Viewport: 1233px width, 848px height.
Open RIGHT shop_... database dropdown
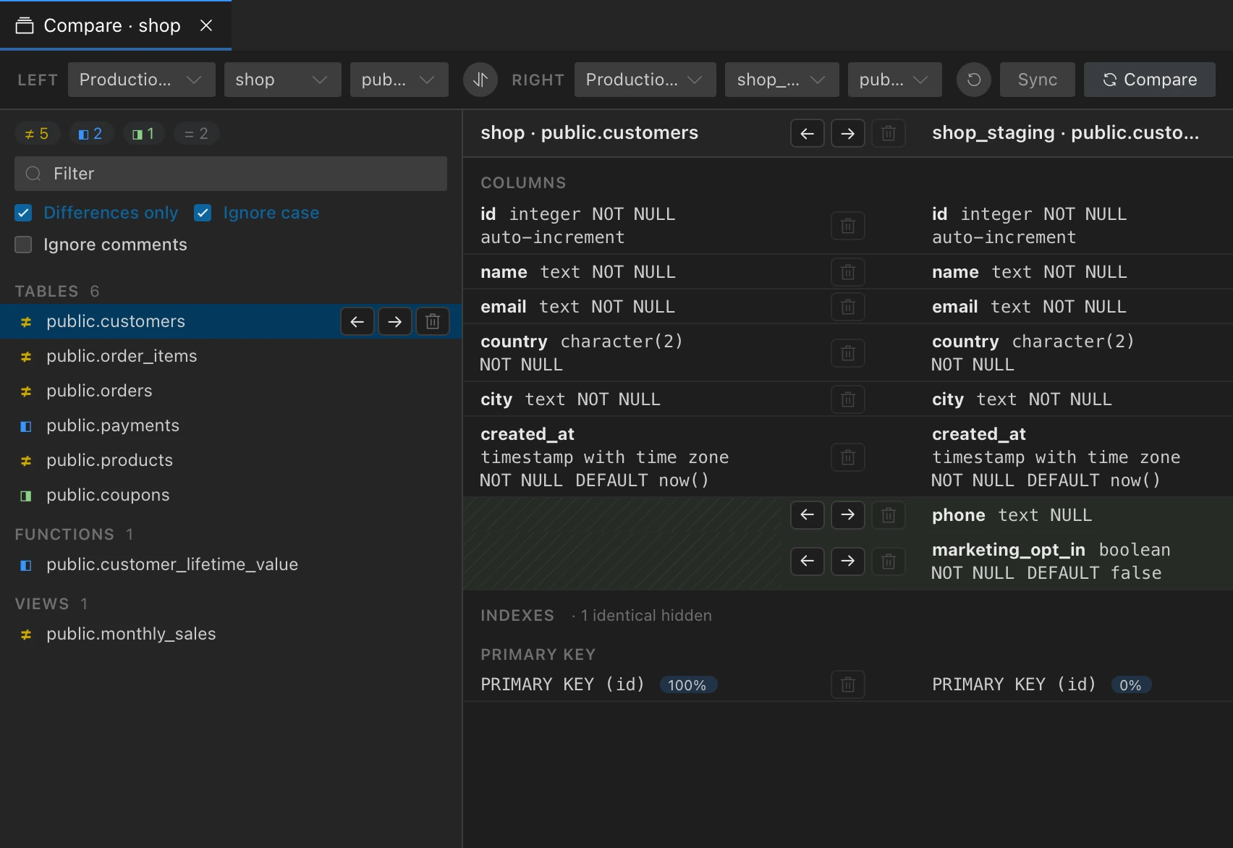pos(782,80)
